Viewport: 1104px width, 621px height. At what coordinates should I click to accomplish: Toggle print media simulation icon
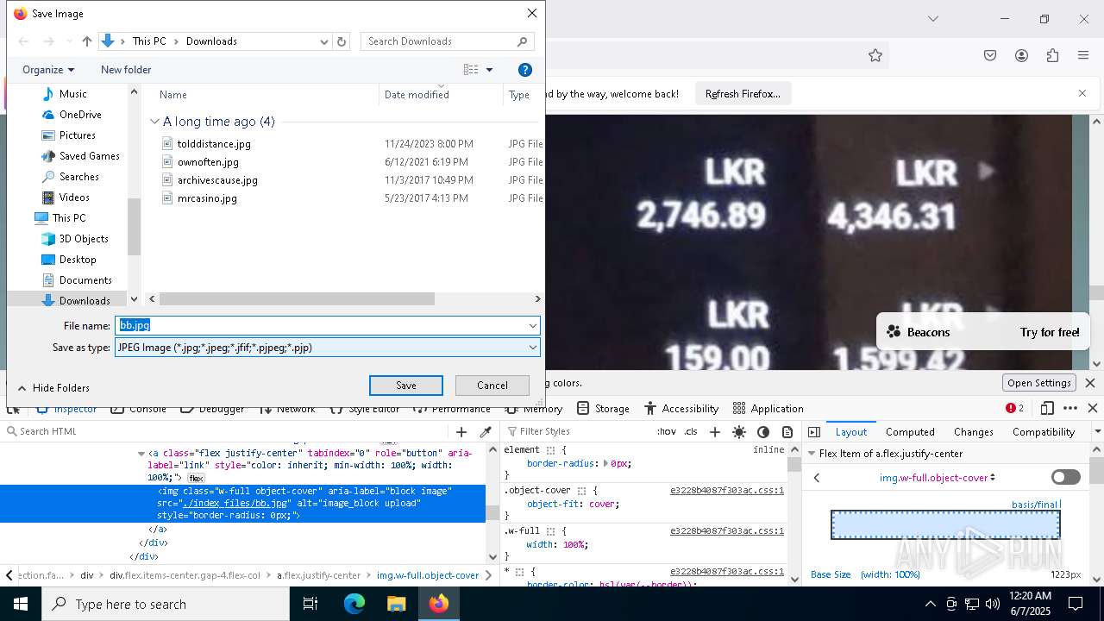787,432
